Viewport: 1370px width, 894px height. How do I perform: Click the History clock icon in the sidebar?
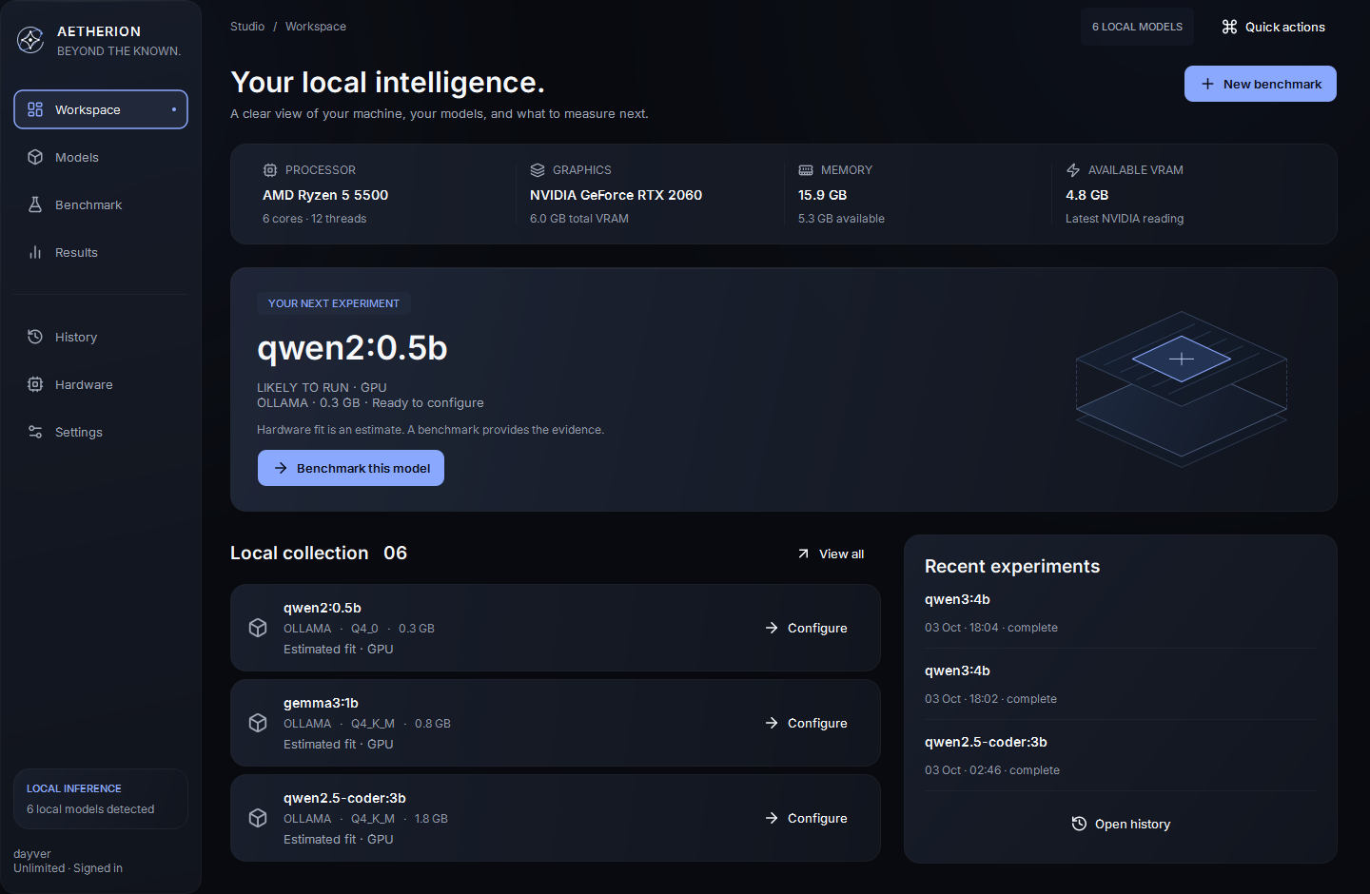pos(35,337)
